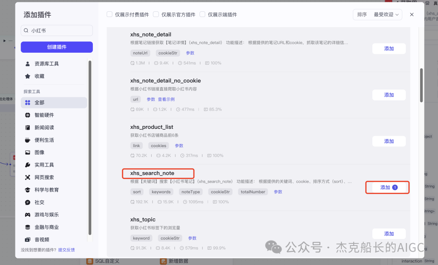Open 查看示例 link for xhs_note_detail_no_cookie
This screenshot has width=438, height=265.
[166, 99]
